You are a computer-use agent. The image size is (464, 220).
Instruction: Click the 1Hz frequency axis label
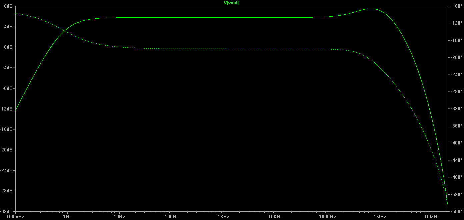click(x=67, y=217)
